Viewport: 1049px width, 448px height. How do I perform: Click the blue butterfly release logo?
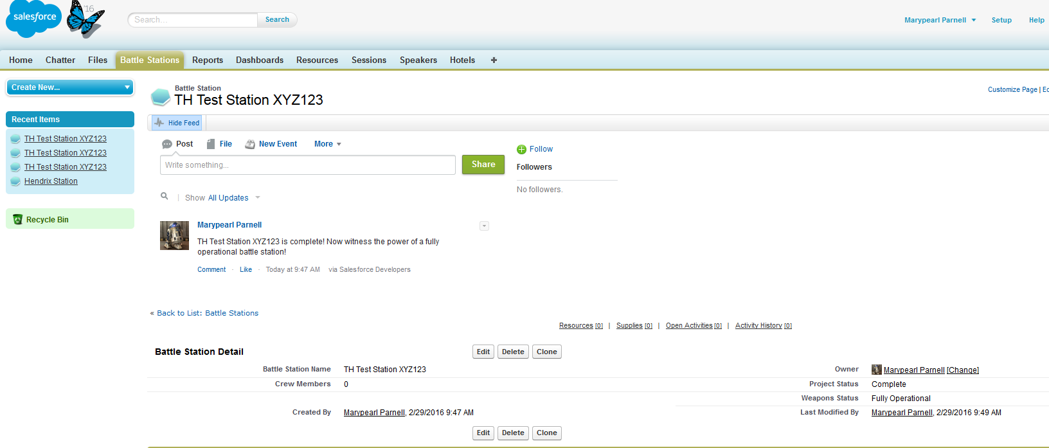coord(85,19)
